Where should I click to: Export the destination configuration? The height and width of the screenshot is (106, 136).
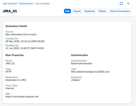[x=77, y=11]
